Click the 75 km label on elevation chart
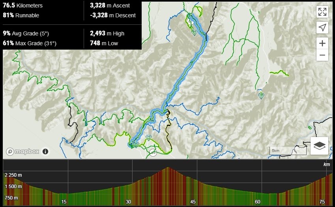 pos(322,201)
